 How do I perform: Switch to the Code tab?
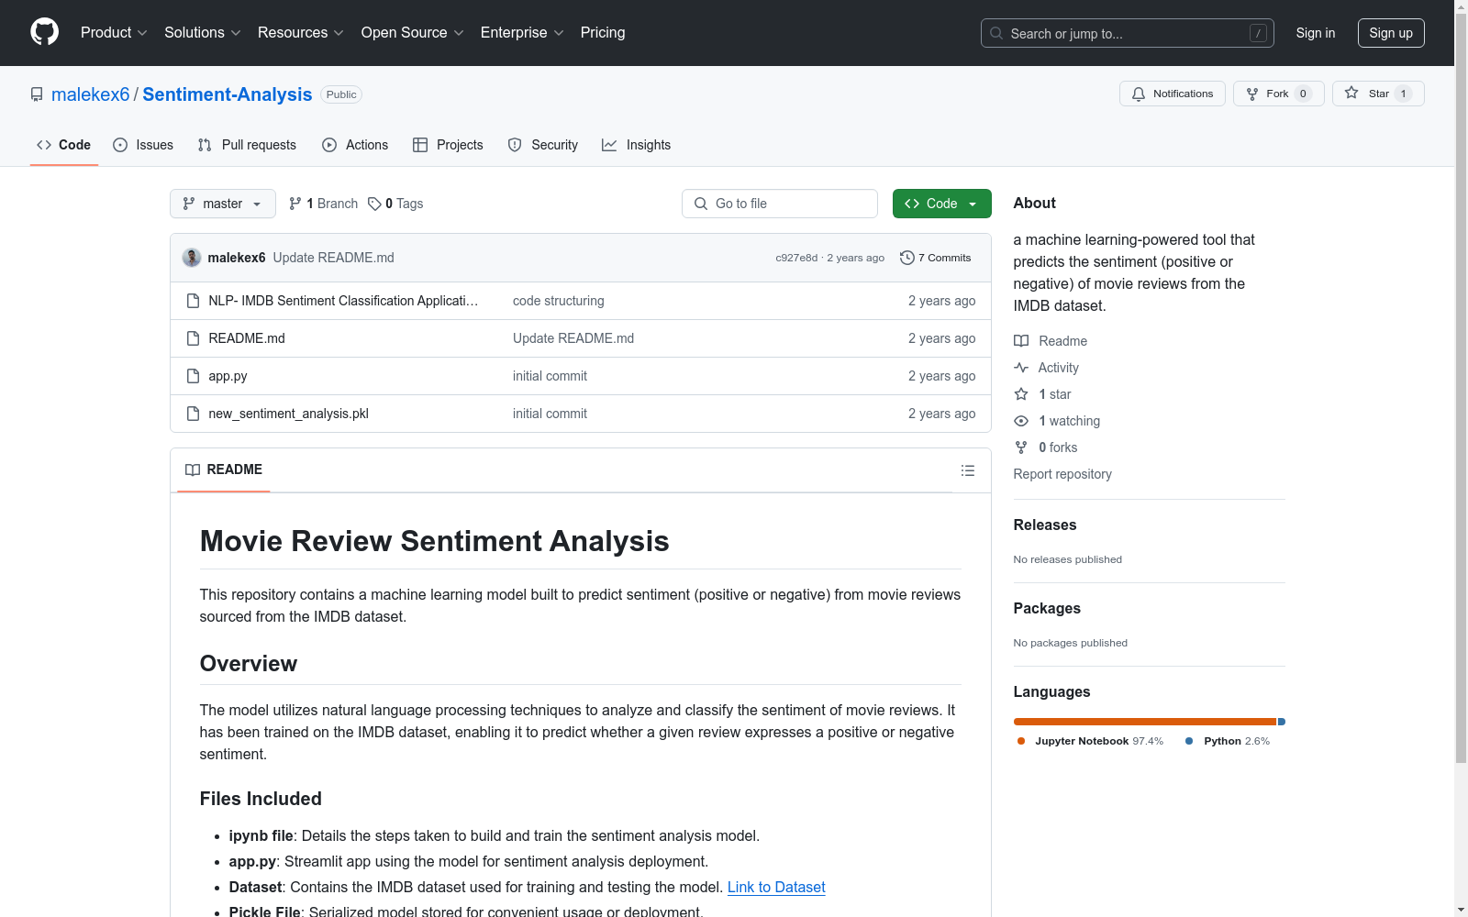tap(63, 145)
